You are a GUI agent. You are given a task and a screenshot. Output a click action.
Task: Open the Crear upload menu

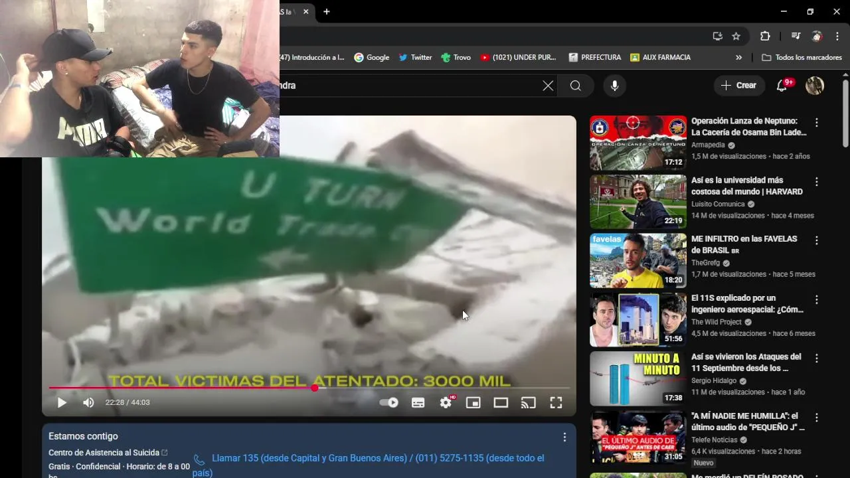click(738, 86)
